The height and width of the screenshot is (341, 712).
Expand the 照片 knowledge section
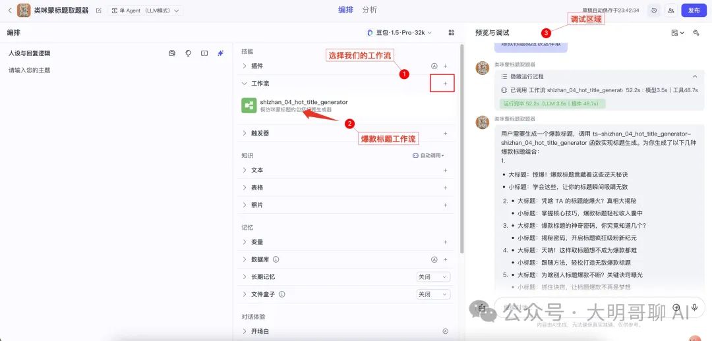click(245, 205)
